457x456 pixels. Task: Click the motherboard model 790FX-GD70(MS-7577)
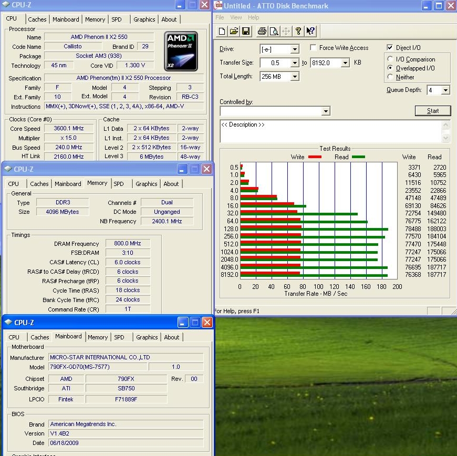(98, 367)
